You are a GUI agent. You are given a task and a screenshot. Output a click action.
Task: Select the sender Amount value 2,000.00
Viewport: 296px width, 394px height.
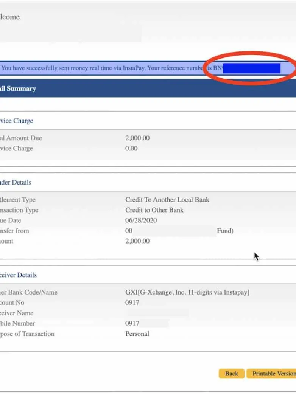[137, 241]
